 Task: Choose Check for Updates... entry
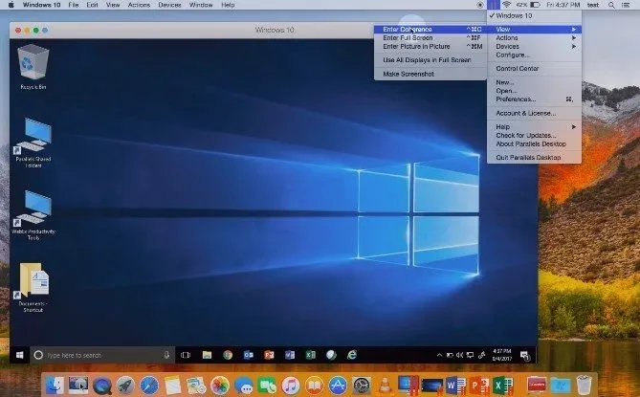[x=534, y=135]
